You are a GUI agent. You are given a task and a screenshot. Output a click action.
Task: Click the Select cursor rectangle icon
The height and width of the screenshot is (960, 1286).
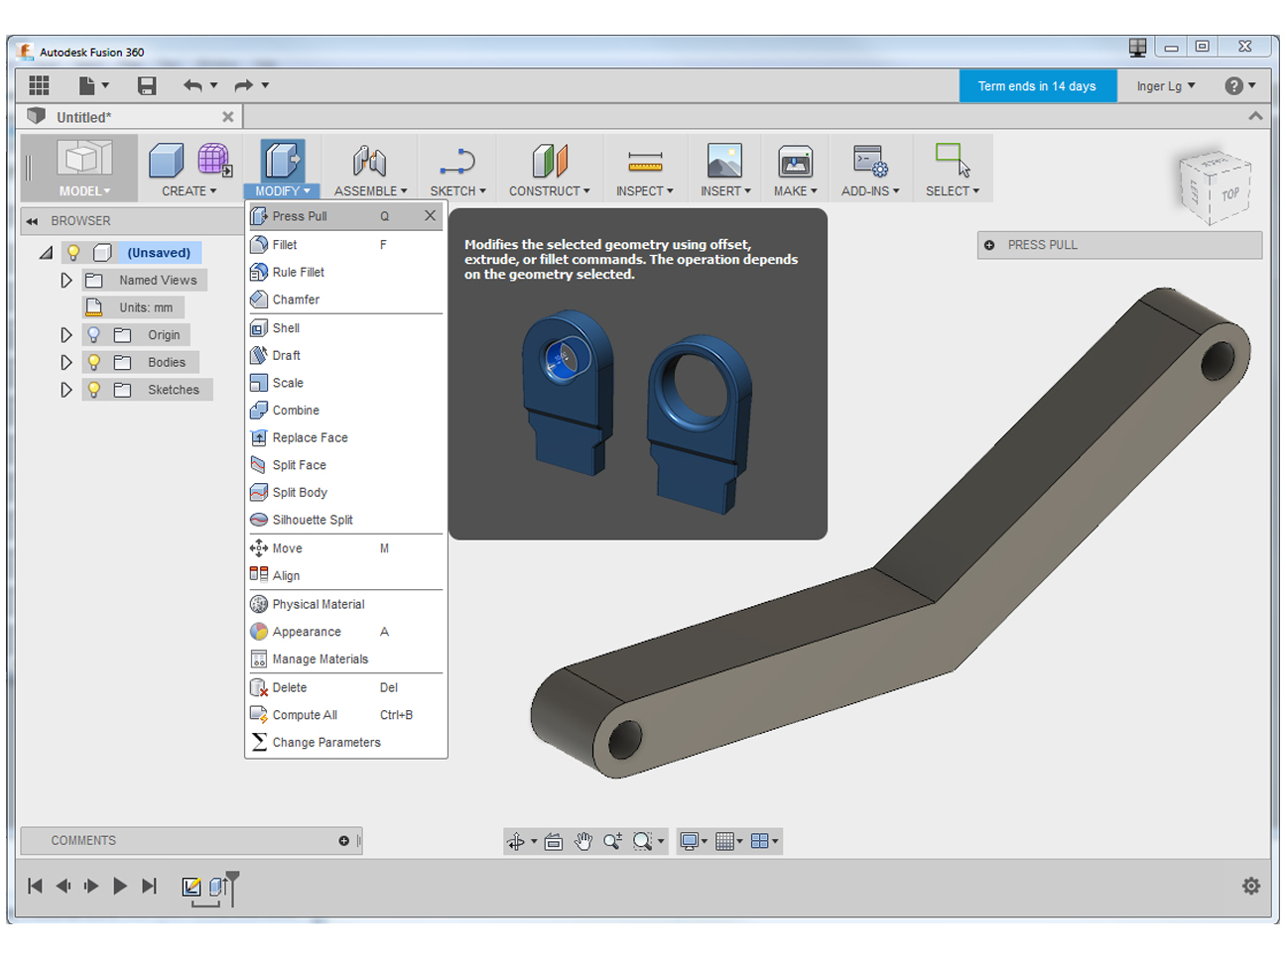[x=953, y=160]
